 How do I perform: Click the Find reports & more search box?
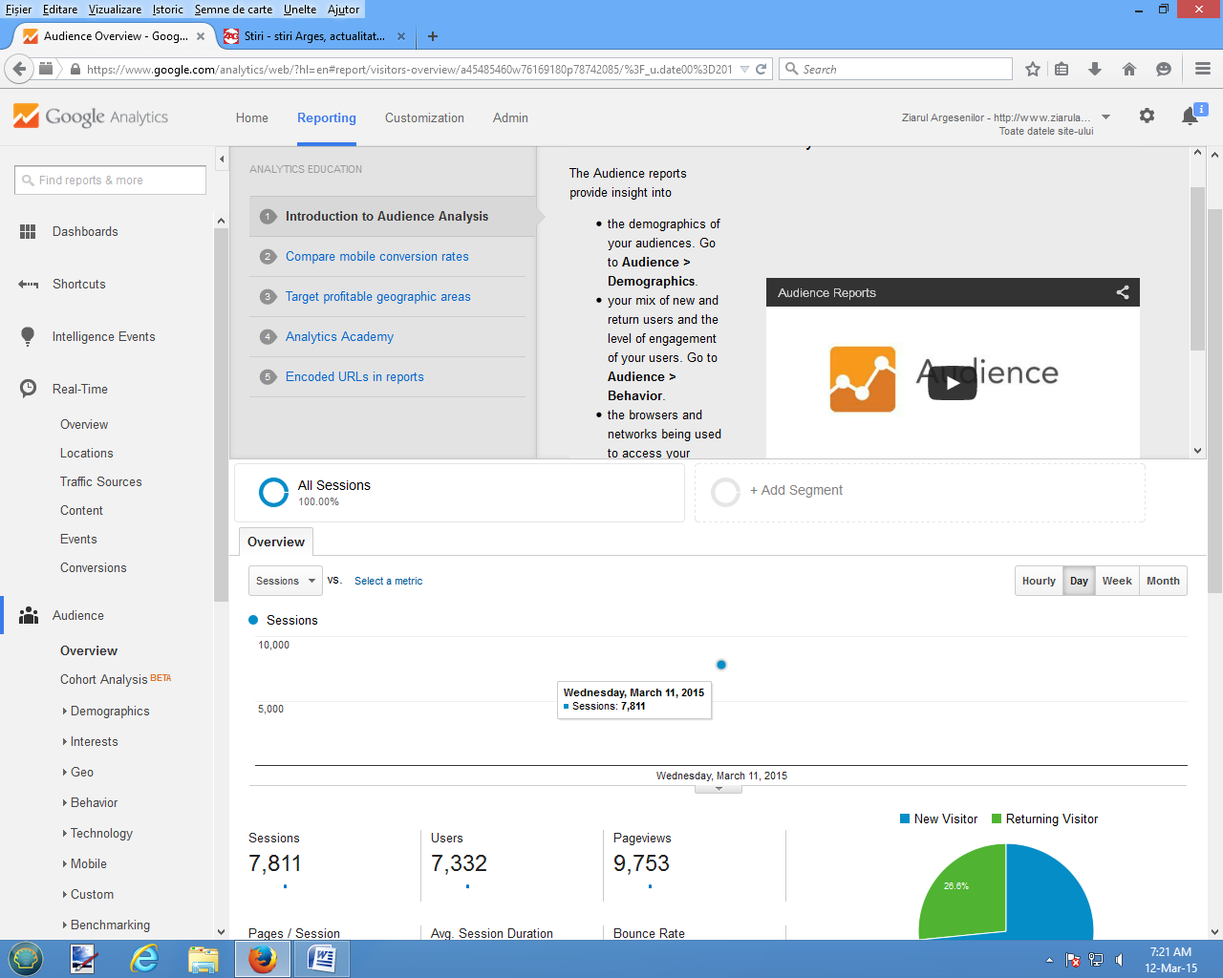[111, 180]
